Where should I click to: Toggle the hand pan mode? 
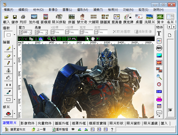click(x=93, y=39)
